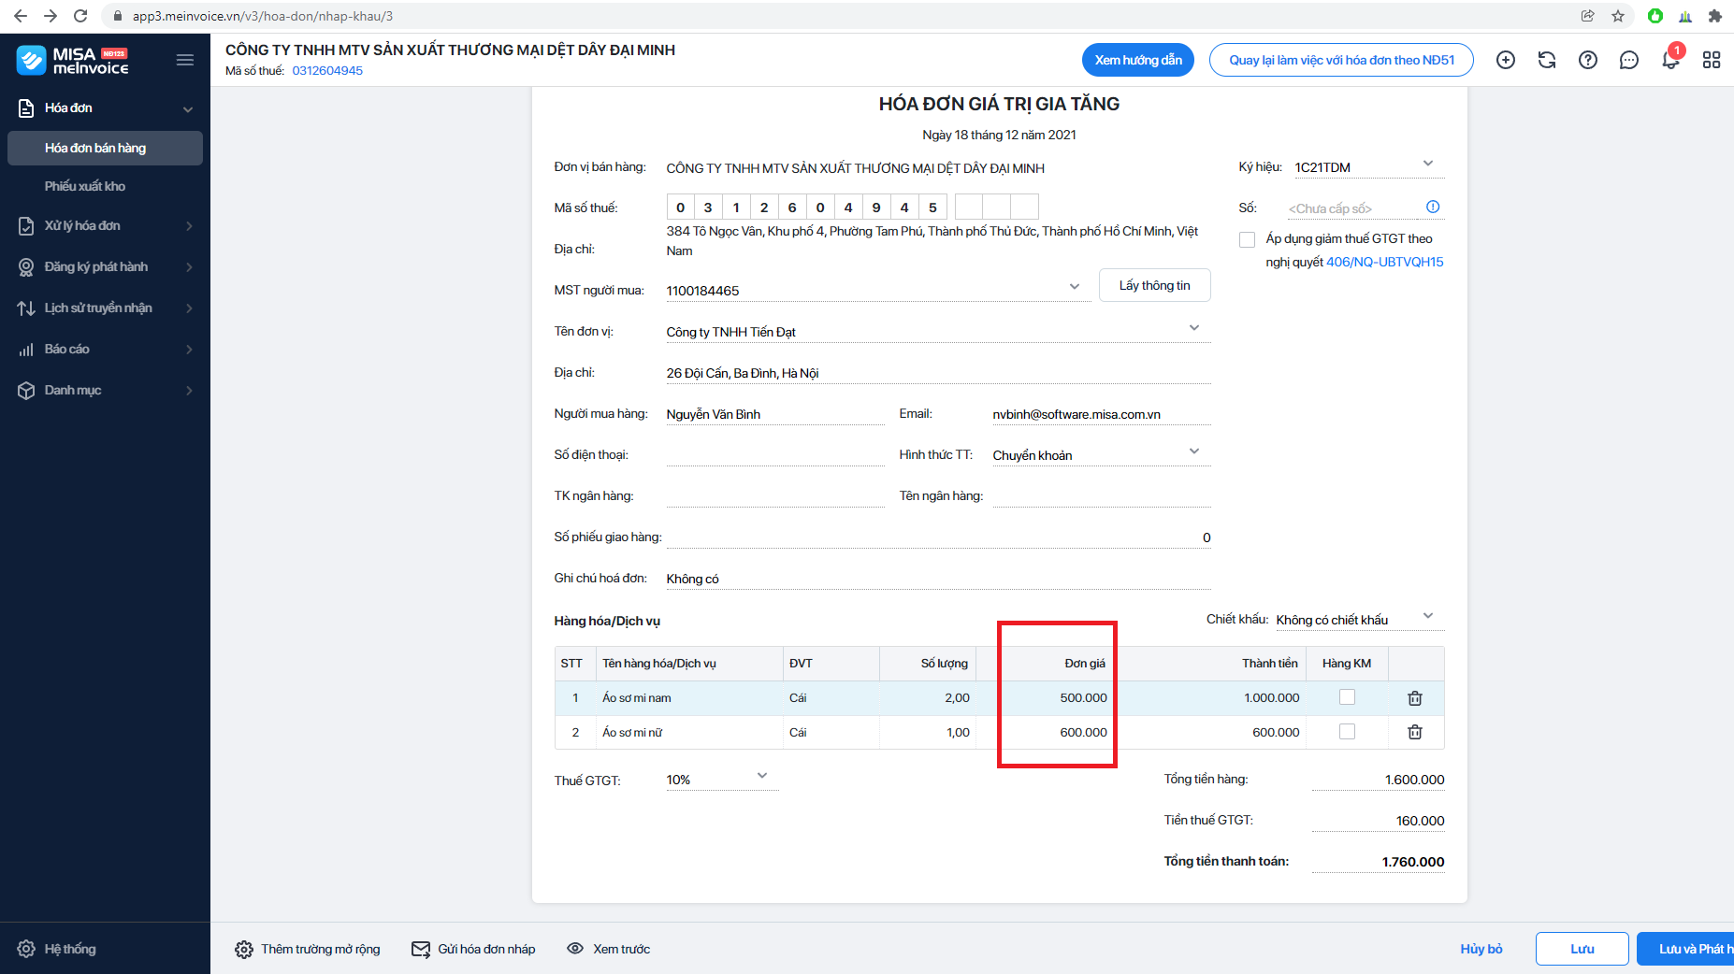Open Thuế GTGT rate dropdown
1734x974 pixels.
(x=762, y=776)
